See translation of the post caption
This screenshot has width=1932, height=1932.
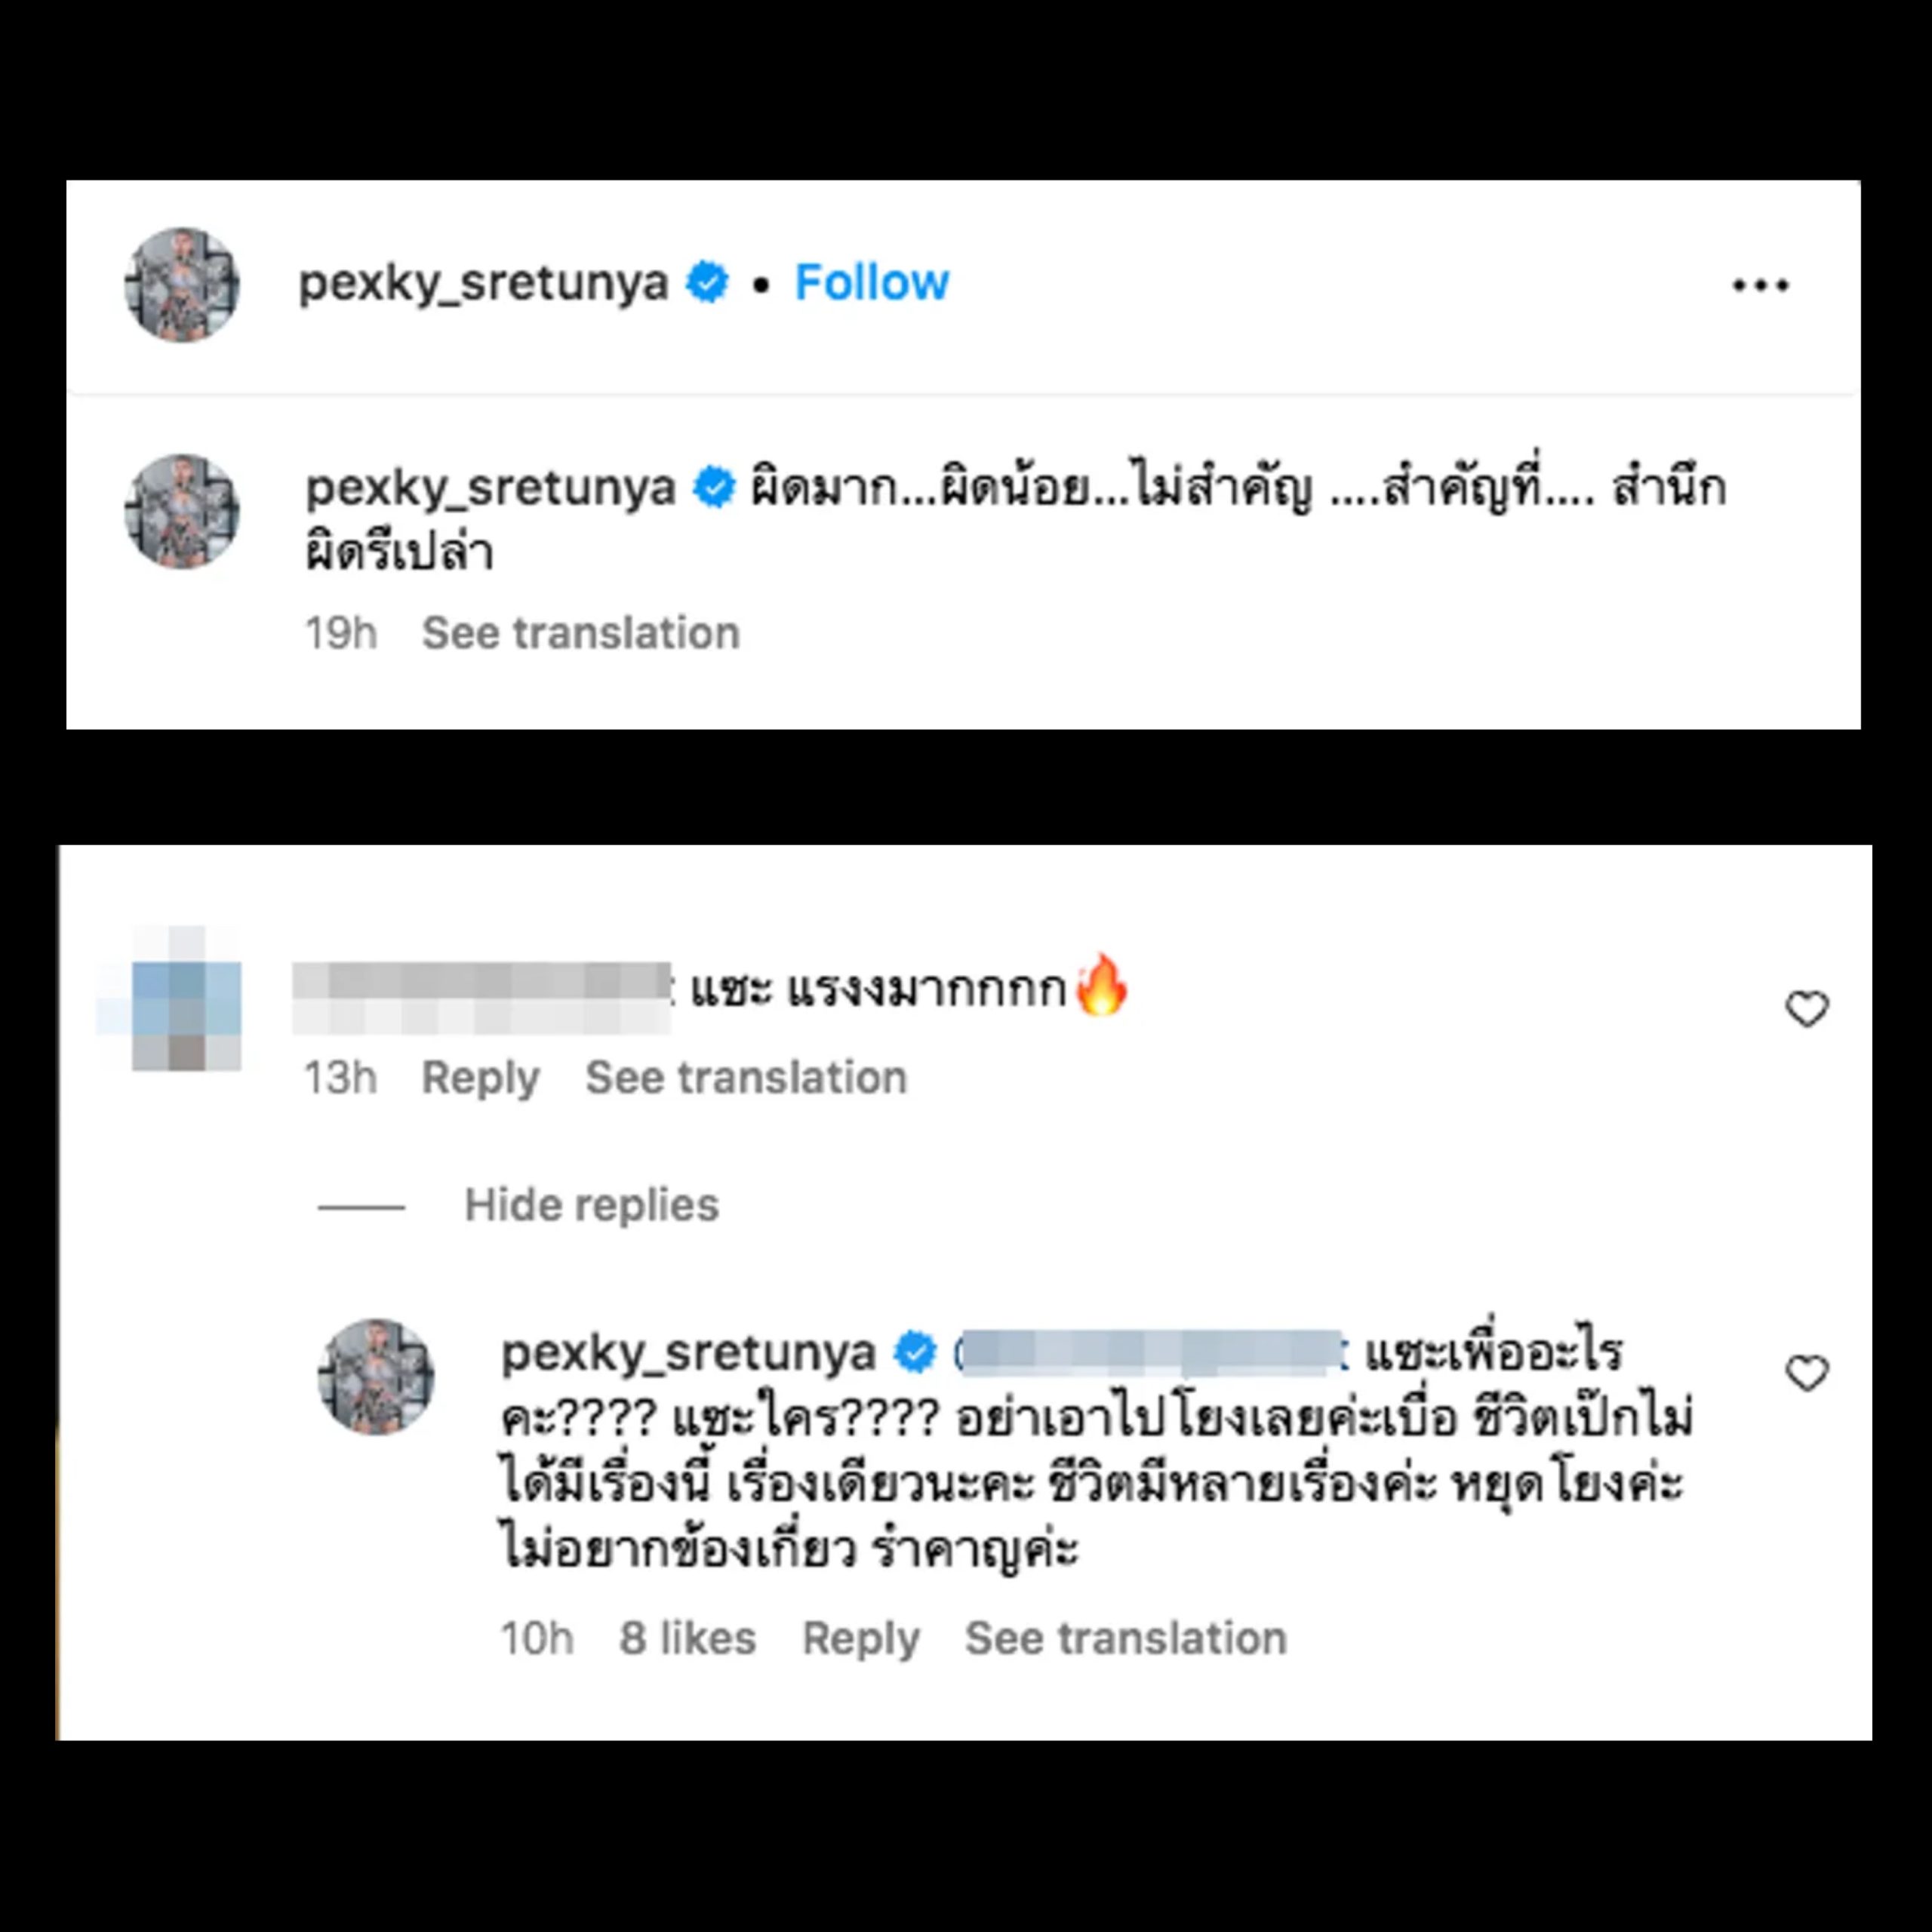point(580,633)
